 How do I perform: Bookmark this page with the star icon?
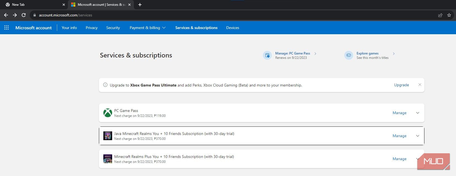[x=449, y=15]
